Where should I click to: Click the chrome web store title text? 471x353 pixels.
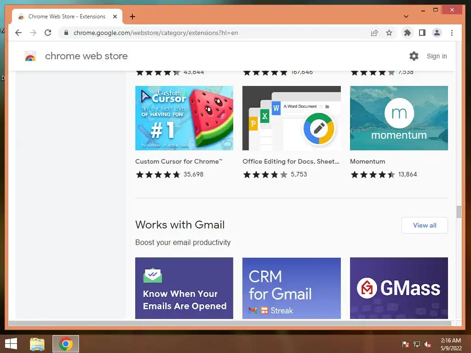pyautogui.click(x=86, y=56)
